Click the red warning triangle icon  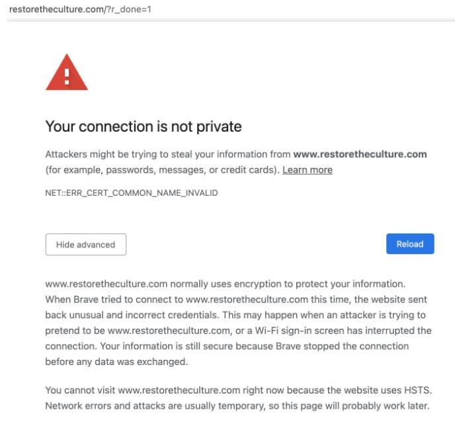click(x=67, y=73)
